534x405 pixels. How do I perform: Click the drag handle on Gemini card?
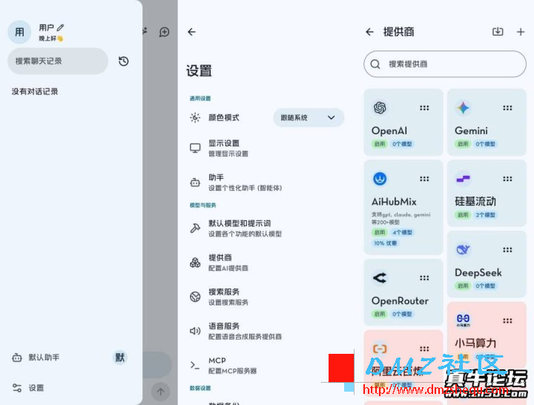pos(507,108)
